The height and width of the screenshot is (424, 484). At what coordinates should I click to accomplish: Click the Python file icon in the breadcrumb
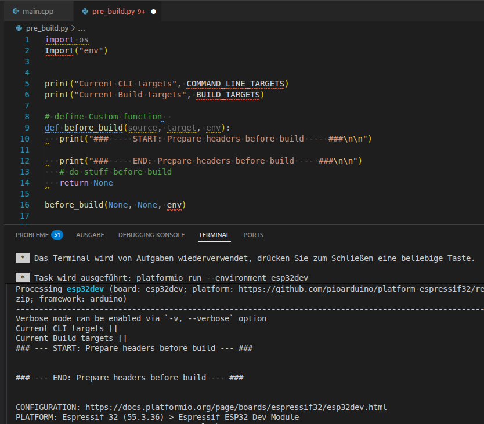(x=19, y=28)
